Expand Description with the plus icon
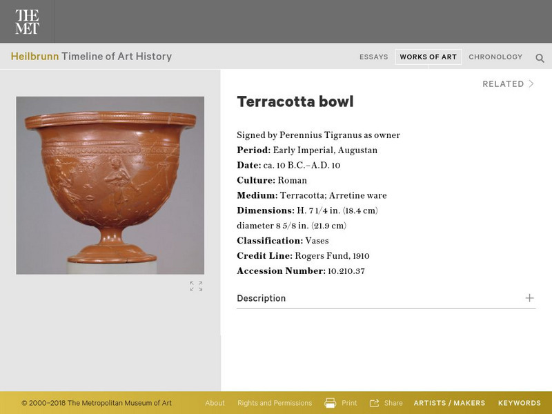Screen dimensions: 552x414 [x=529, y=298]
